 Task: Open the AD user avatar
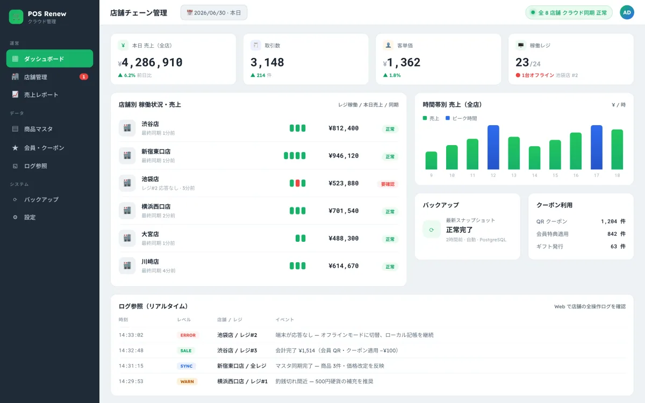click(x=627, y=12)
